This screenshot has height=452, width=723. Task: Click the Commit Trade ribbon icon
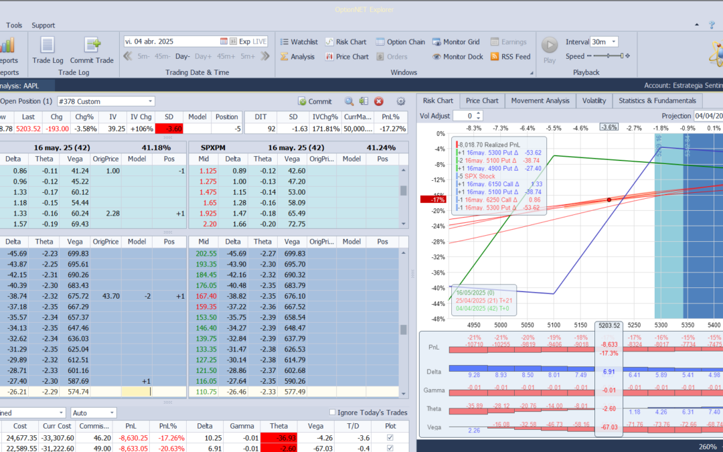[92, 50]
